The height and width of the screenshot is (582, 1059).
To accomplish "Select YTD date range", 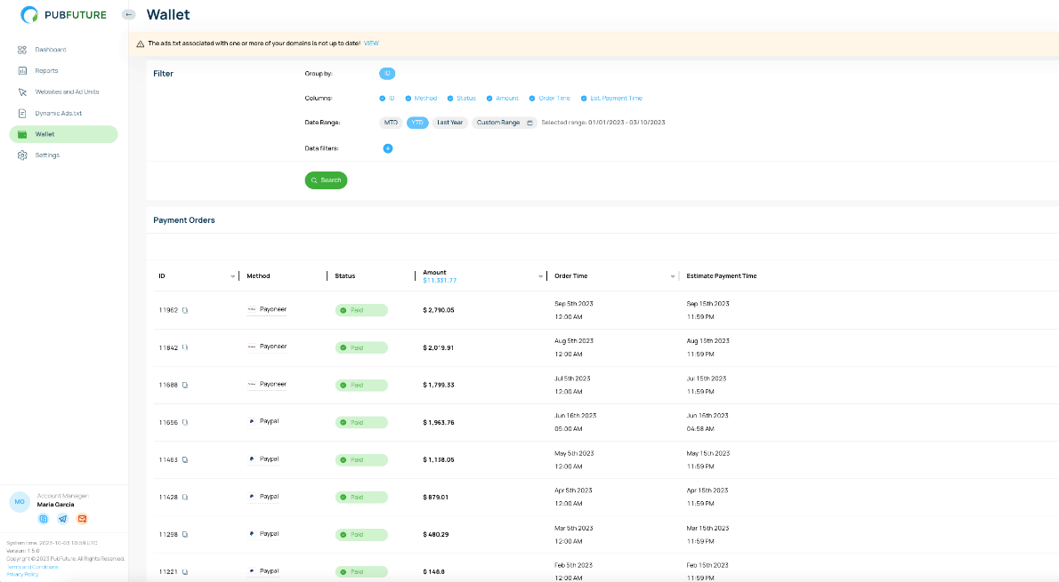I will click(x=417, y=123).
